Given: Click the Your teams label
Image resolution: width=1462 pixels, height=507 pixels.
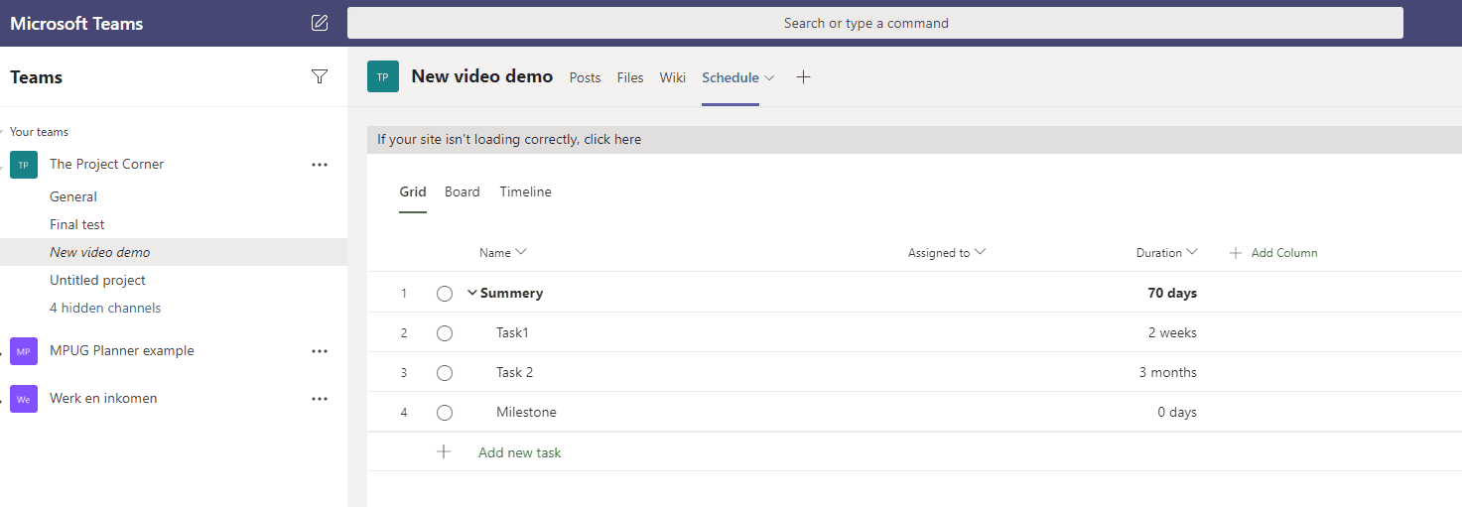Looking at the screenshot, I should (x=39, y=132).
